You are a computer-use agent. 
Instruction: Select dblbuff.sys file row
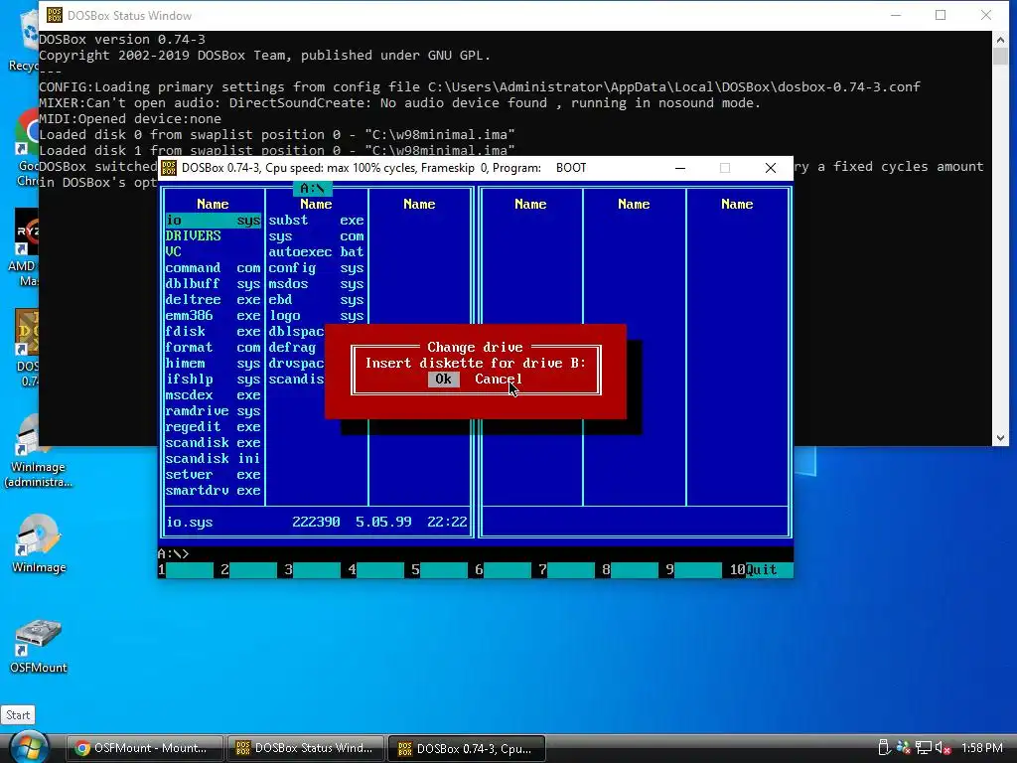(x=213, y=283)
